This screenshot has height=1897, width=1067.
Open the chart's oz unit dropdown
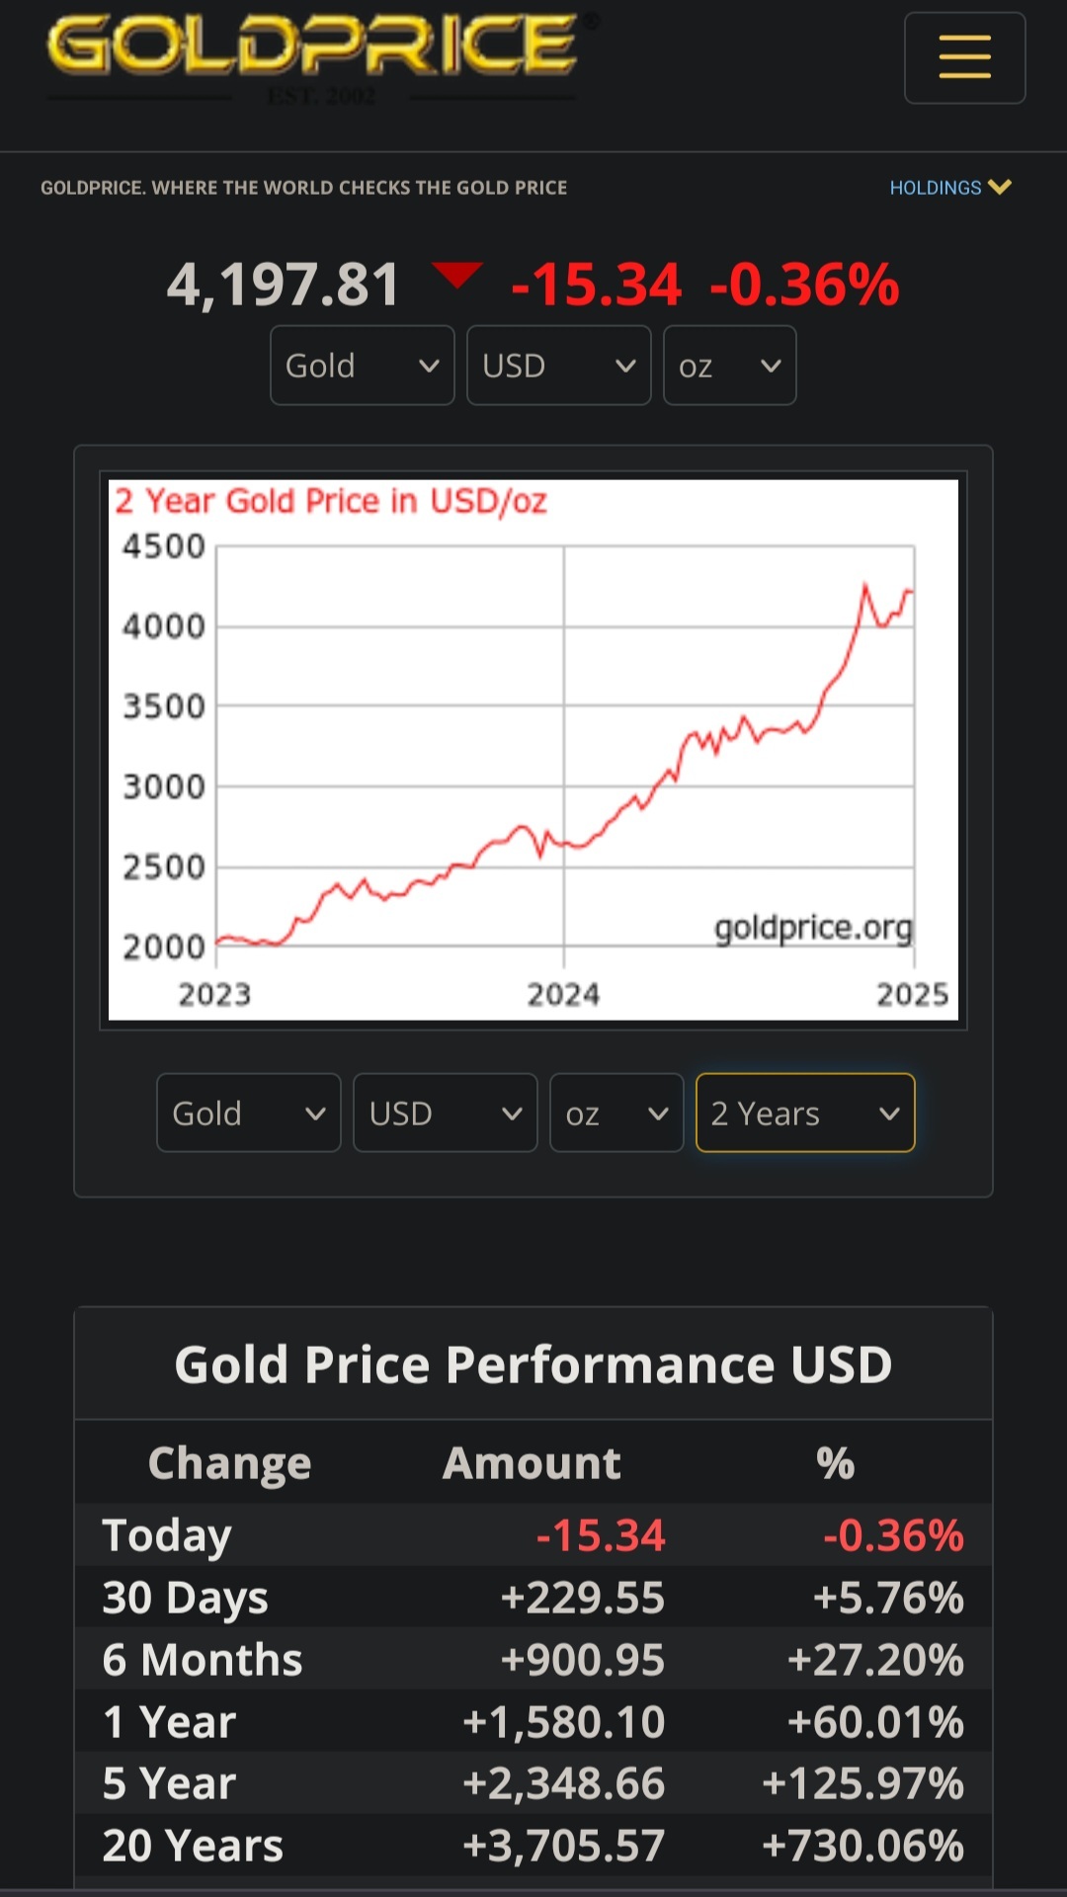pyautogui.click(x=616, y=1113)
